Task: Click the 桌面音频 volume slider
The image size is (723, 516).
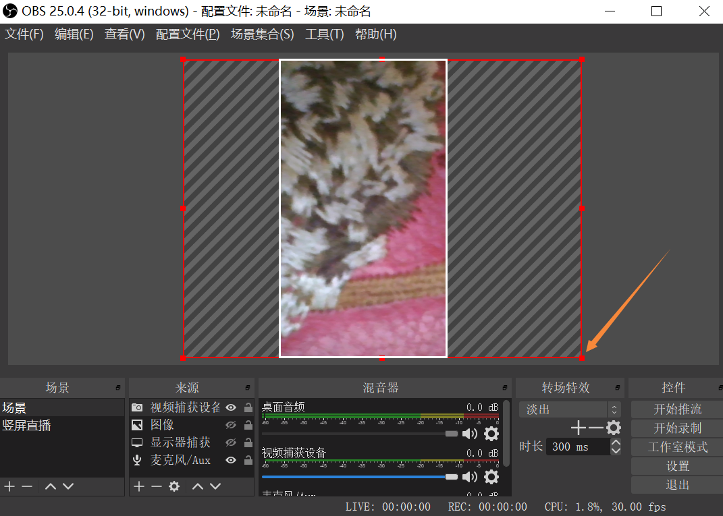Action: pos(360,434)
